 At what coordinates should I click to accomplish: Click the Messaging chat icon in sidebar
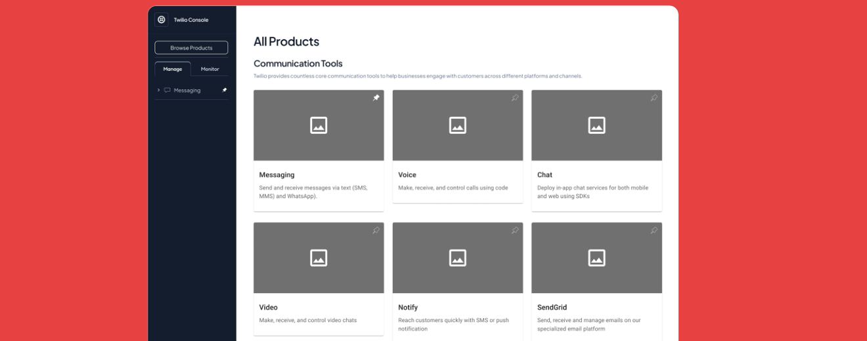(167, 90)
